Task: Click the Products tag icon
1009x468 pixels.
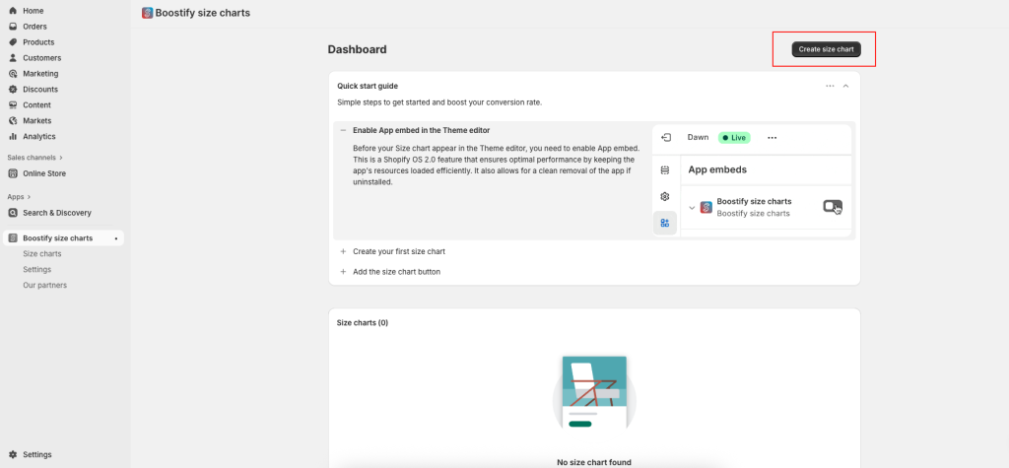Action: [x=13, y=41]
